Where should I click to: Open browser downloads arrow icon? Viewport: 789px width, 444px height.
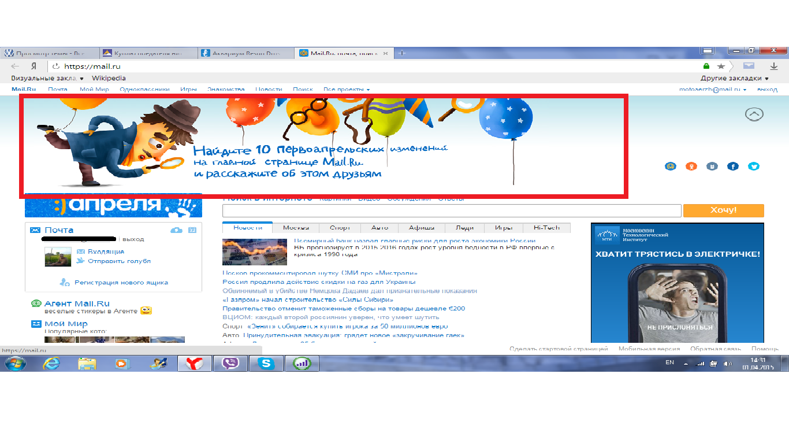(772, 66)
